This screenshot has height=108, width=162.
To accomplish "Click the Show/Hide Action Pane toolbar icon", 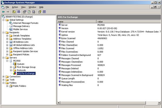I will (44, 12).
